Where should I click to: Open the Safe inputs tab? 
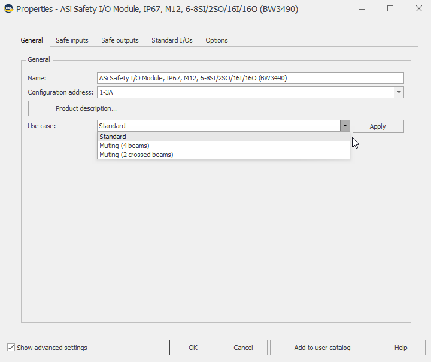(72, 40)
